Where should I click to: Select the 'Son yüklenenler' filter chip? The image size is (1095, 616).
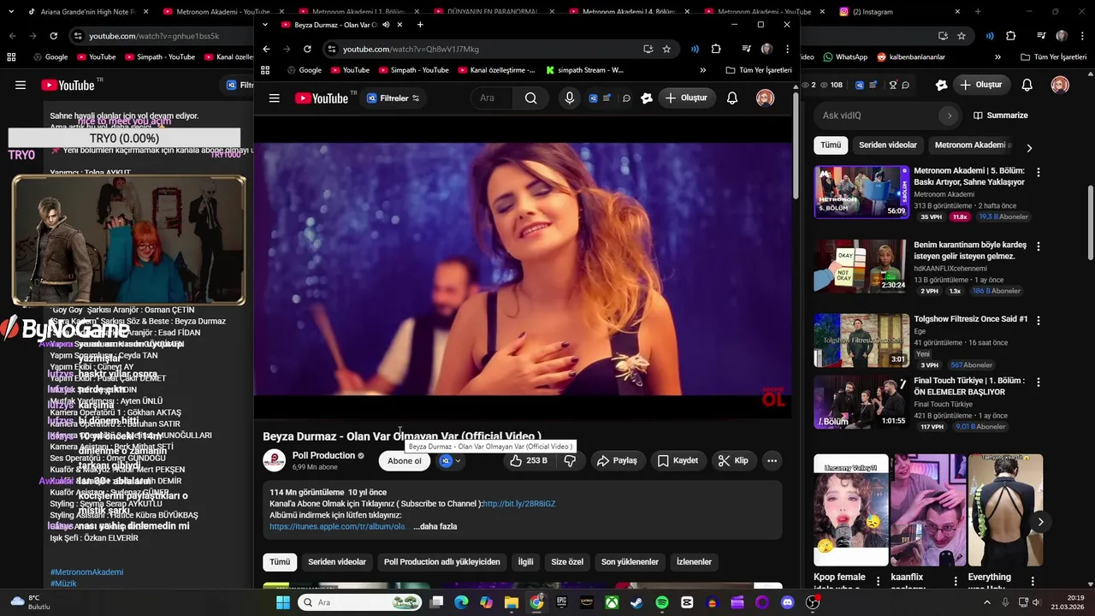pyautogui.click(x=630, y=562)
